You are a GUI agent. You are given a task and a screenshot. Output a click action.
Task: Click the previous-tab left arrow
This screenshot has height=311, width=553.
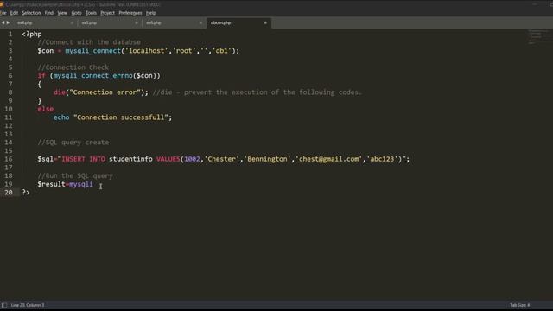click(x=3, y=23)
